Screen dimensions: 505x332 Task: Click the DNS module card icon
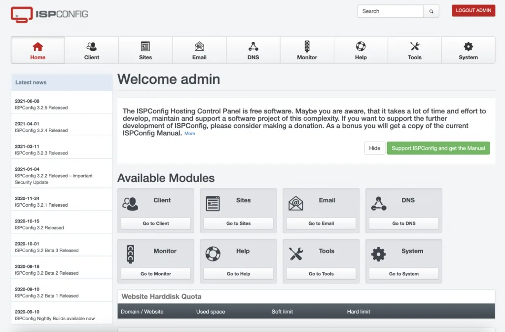click(x=379, y=204)
